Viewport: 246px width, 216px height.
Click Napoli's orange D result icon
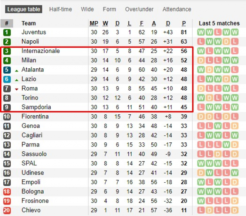click(226, 42)
